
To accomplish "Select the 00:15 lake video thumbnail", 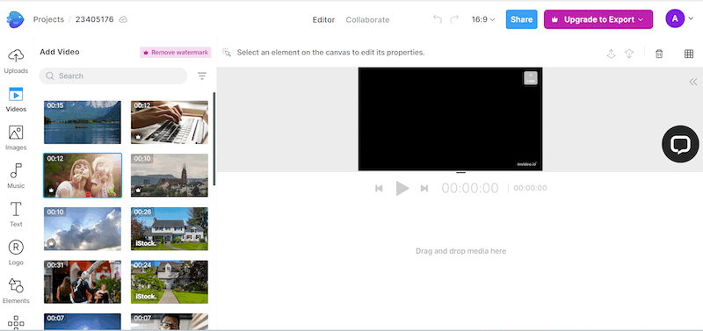I will click(x=83, y=122).
